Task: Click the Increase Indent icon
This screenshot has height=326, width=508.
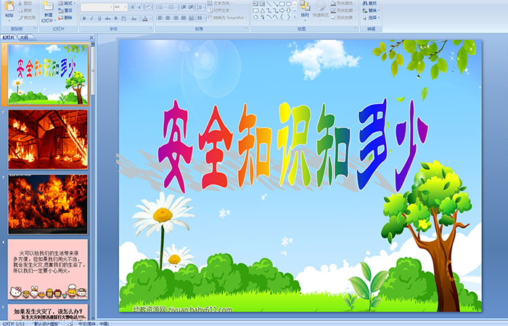Action: click(x=191, y=7)
